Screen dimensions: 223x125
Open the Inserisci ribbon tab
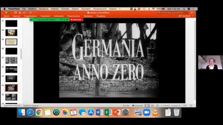pos(16,16)
